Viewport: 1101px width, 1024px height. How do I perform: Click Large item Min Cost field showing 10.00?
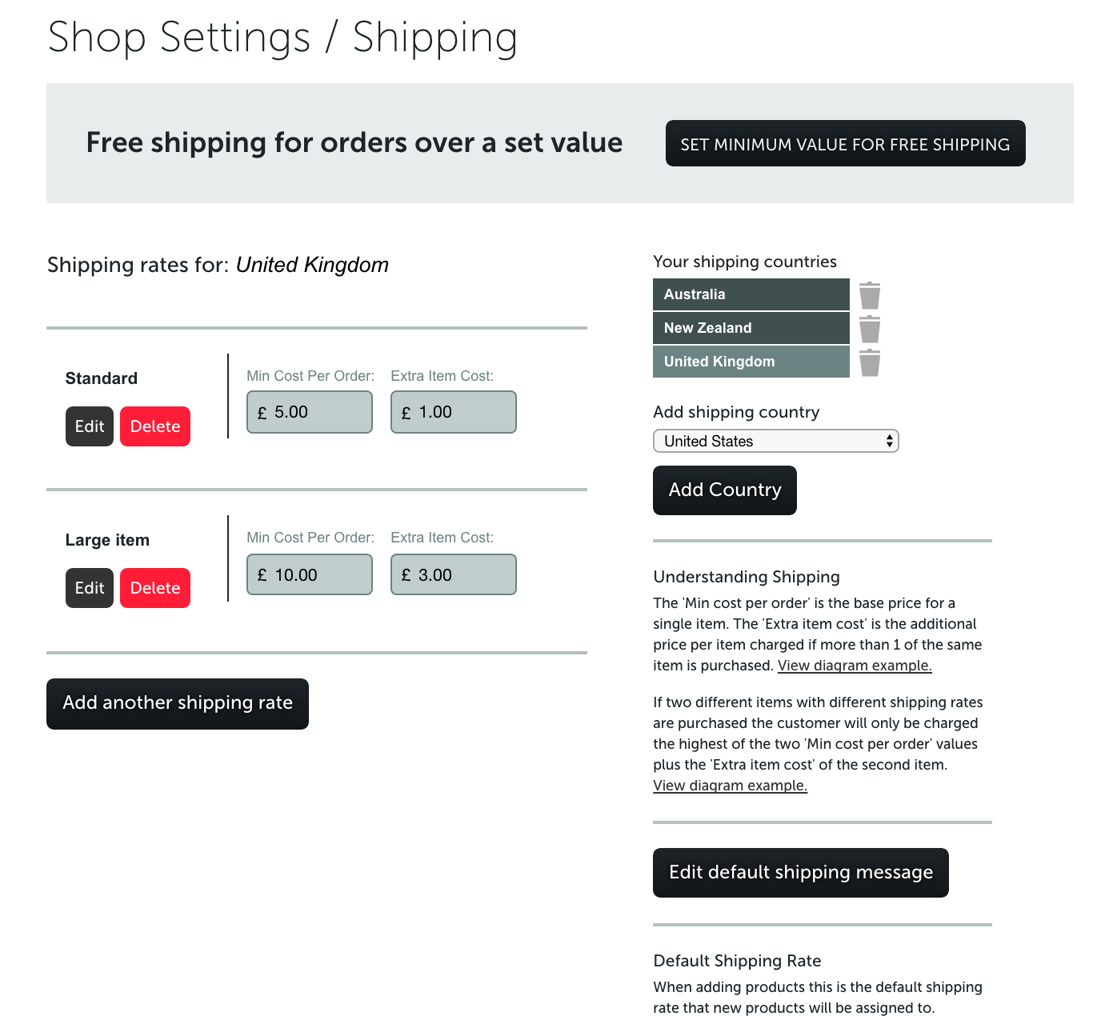pos(310,574)
